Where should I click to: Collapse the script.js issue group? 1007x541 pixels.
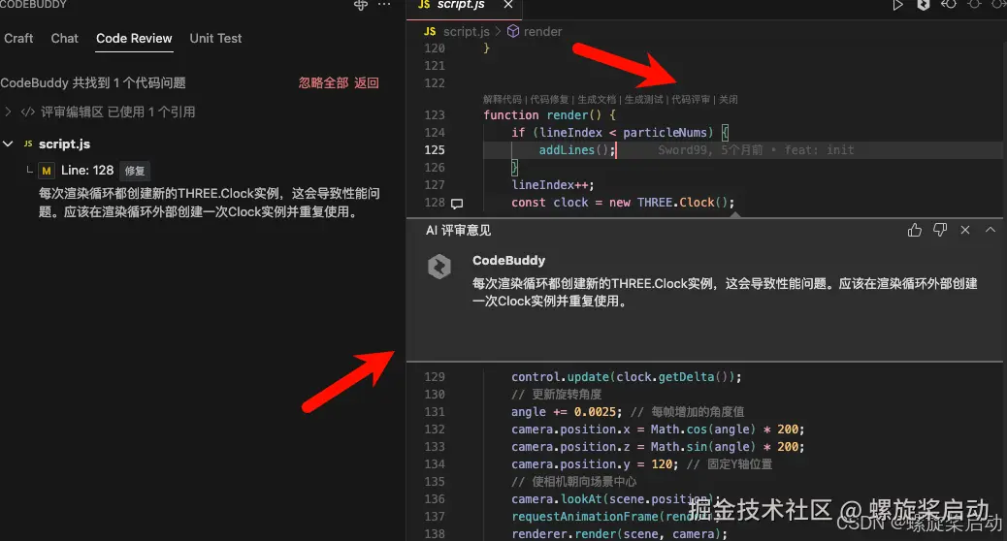tap(8, 143)
